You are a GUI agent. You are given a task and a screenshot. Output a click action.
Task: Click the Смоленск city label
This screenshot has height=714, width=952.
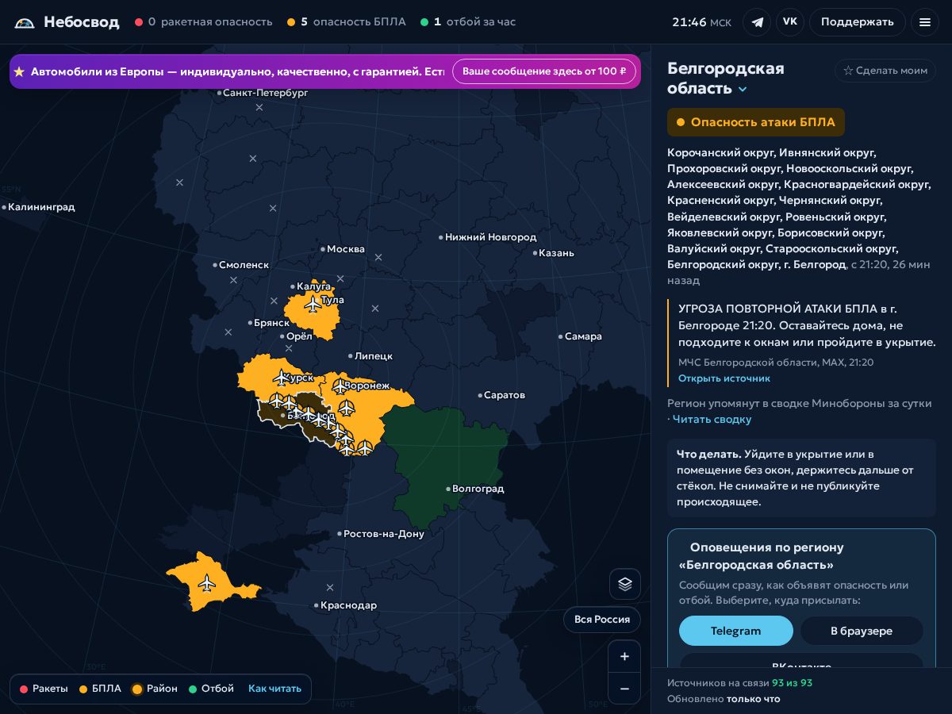pos(244,265)
